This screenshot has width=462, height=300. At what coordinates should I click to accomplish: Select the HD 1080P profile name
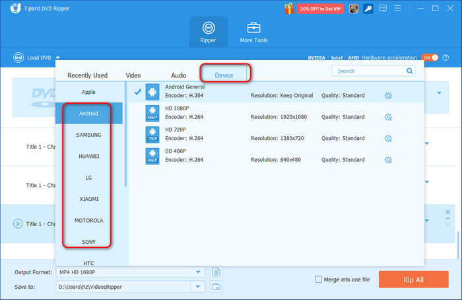(x=177, y=108)
